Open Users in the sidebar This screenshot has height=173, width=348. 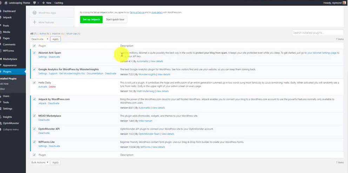click(x=6, y=96)
